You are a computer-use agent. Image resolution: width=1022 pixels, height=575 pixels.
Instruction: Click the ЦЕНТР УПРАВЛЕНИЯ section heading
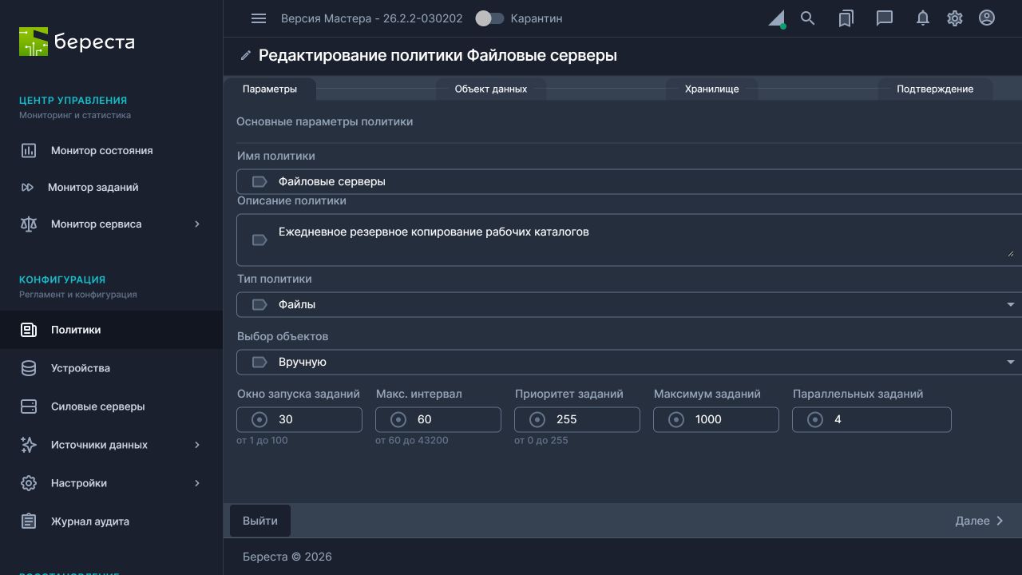coord(73,101)
